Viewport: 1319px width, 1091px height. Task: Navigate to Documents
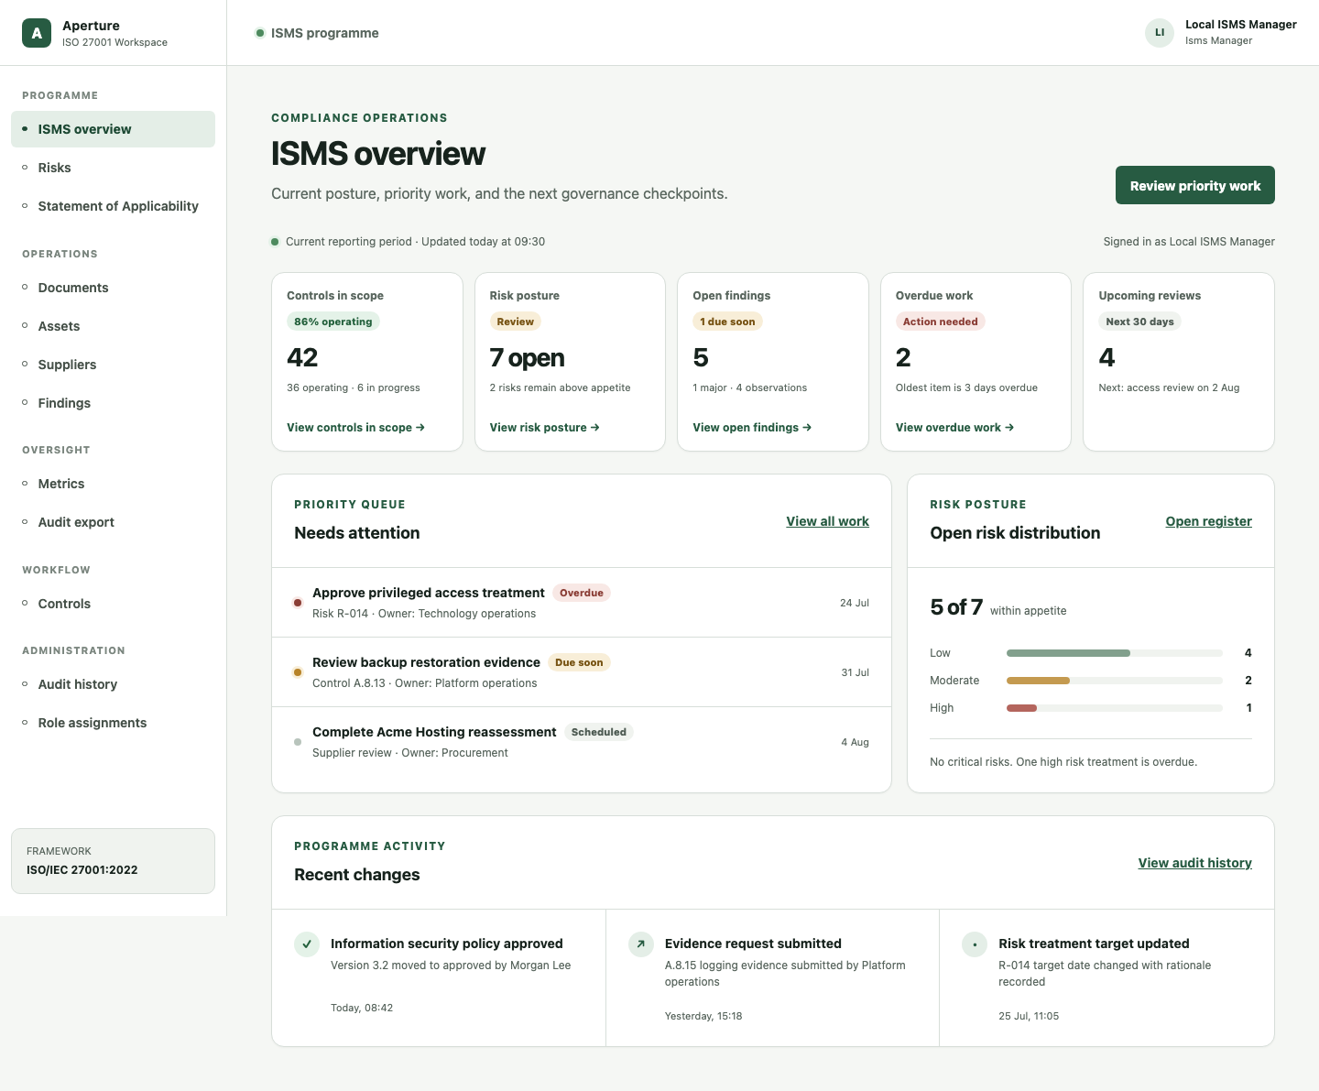coord(113,288)
